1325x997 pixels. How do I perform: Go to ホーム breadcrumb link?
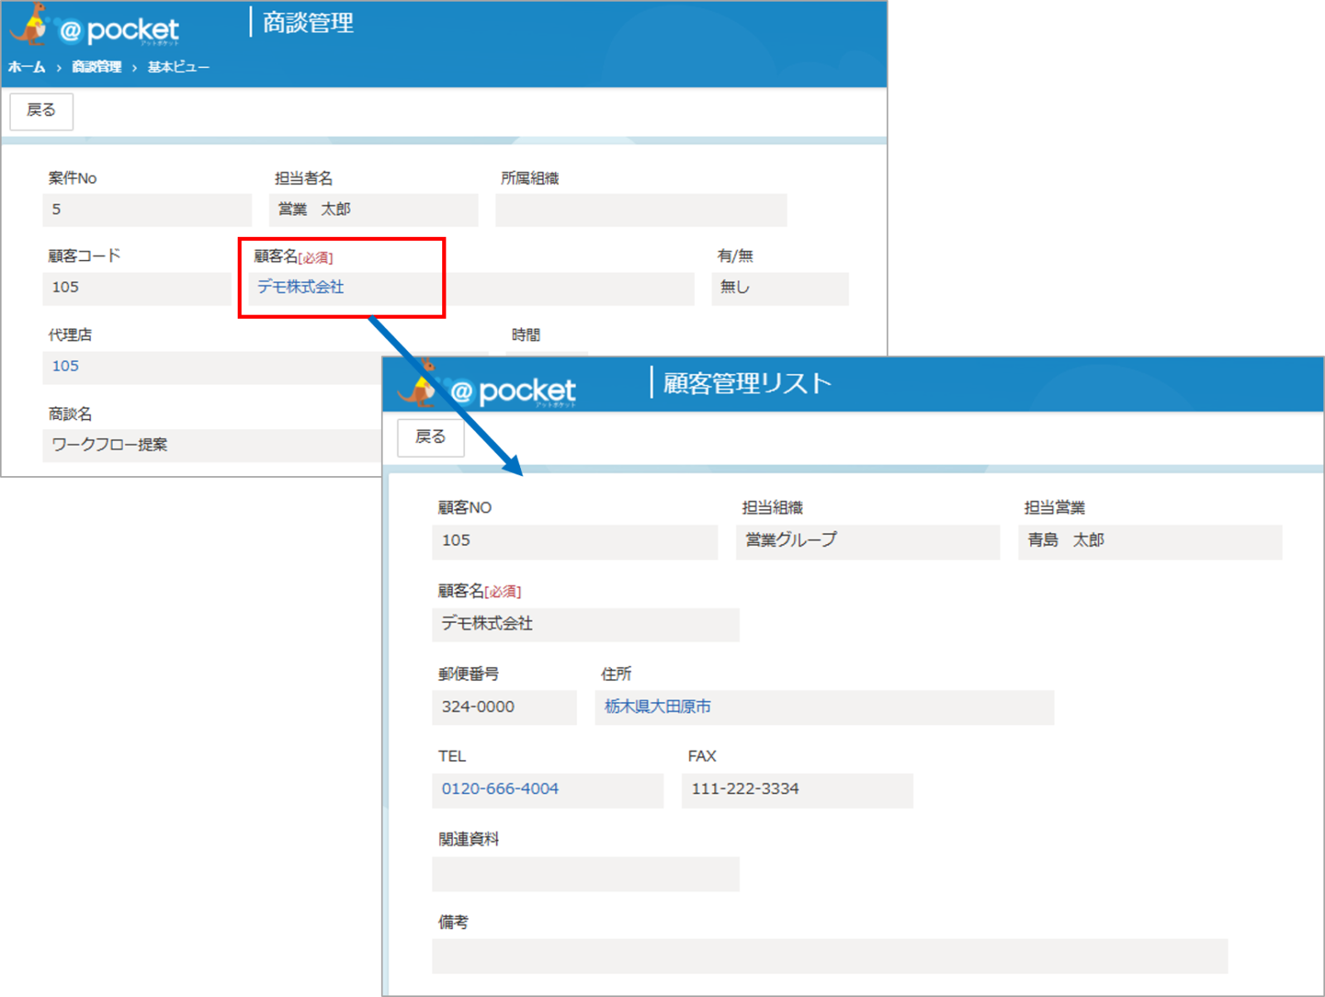26,67
